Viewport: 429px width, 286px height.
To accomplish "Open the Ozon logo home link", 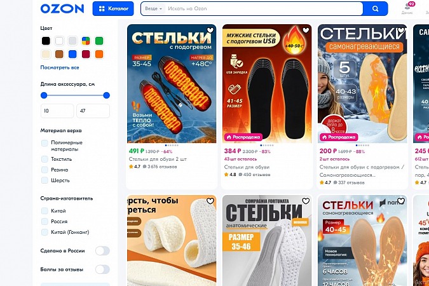I will coord(62,9).
